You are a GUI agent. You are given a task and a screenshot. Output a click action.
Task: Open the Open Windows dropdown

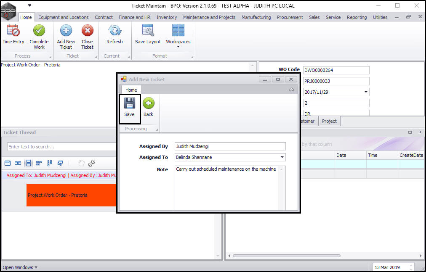20,267
